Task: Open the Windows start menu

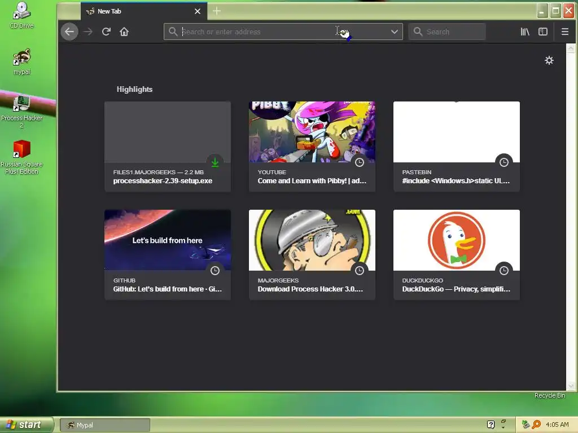Action: point(27,425)
